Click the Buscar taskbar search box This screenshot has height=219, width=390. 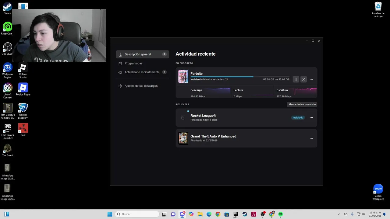pyautogui.click(x=138, y=214)
